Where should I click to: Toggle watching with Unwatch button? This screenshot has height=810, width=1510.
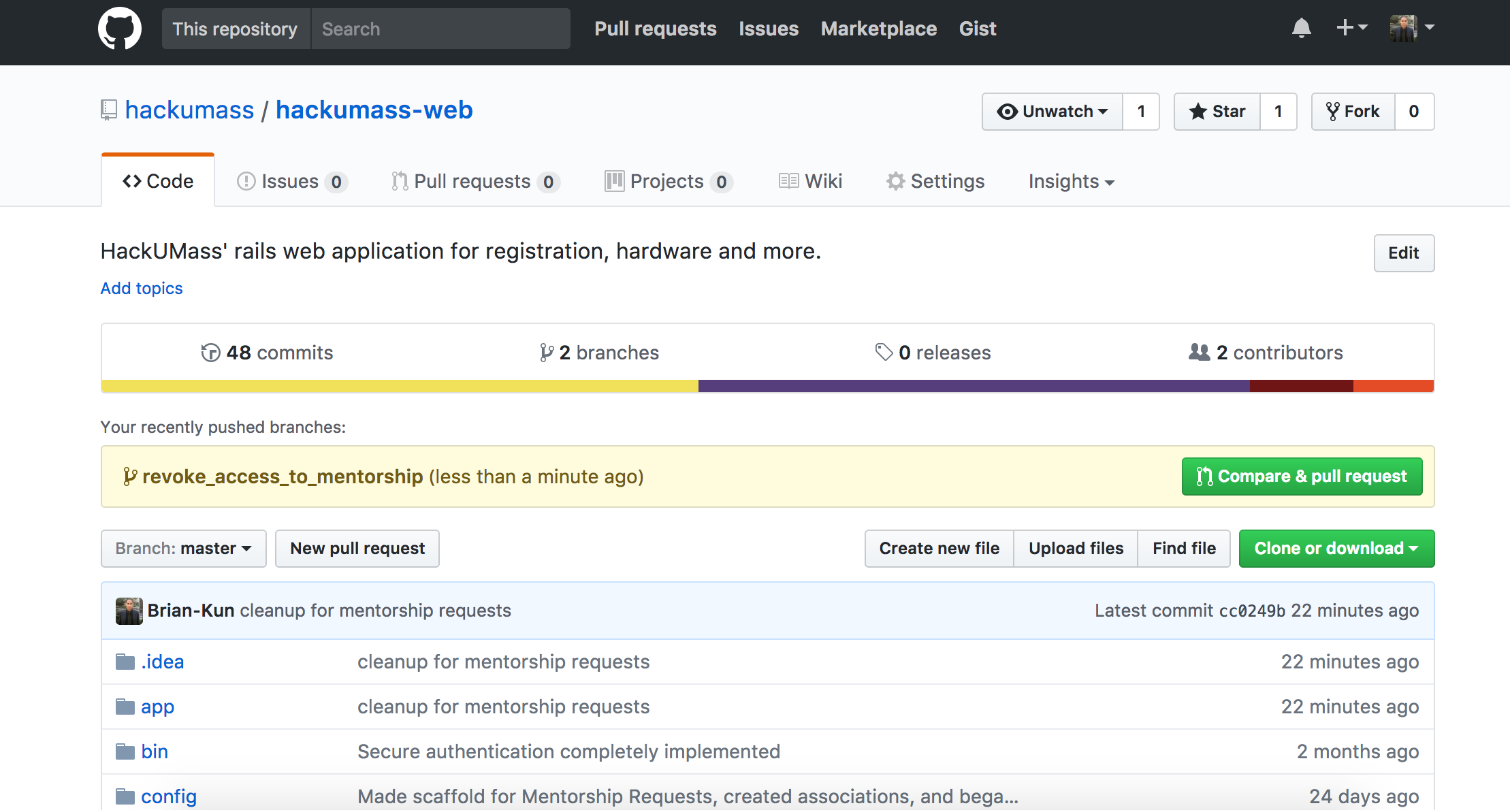pyautogui.click(x=1053, y=112)
